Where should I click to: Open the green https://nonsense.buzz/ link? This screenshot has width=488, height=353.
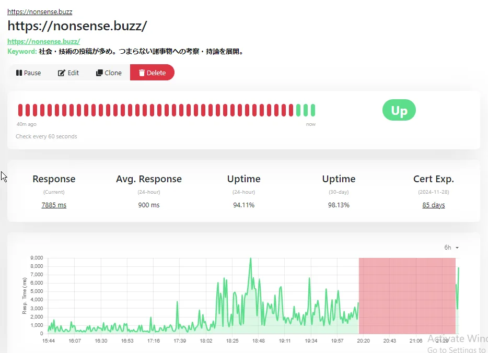(43, 41)
